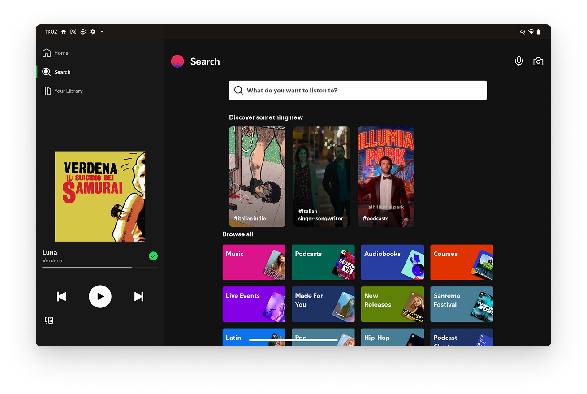The height and width of the screenshot is (394, 587).
Task: Click the search input field
Action: 358,90
